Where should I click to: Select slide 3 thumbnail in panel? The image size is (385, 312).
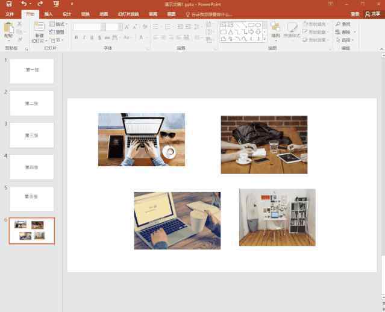[x=31, y=135]
